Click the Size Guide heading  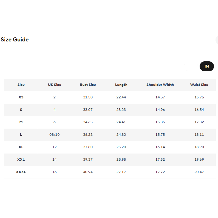tap(15, 40)
